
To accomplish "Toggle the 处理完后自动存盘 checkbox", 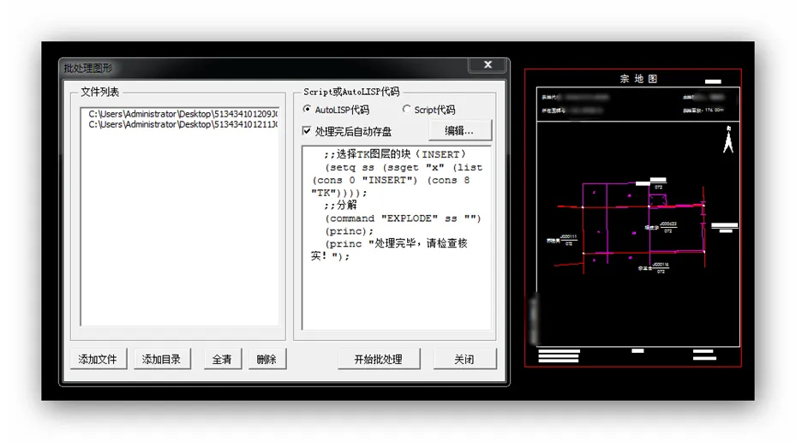I will (x=308, y=131).
